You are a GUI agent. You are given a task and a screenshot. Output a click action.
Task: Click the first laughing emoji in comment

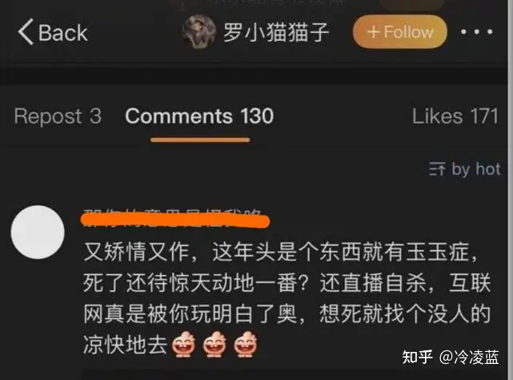(183, 344)
